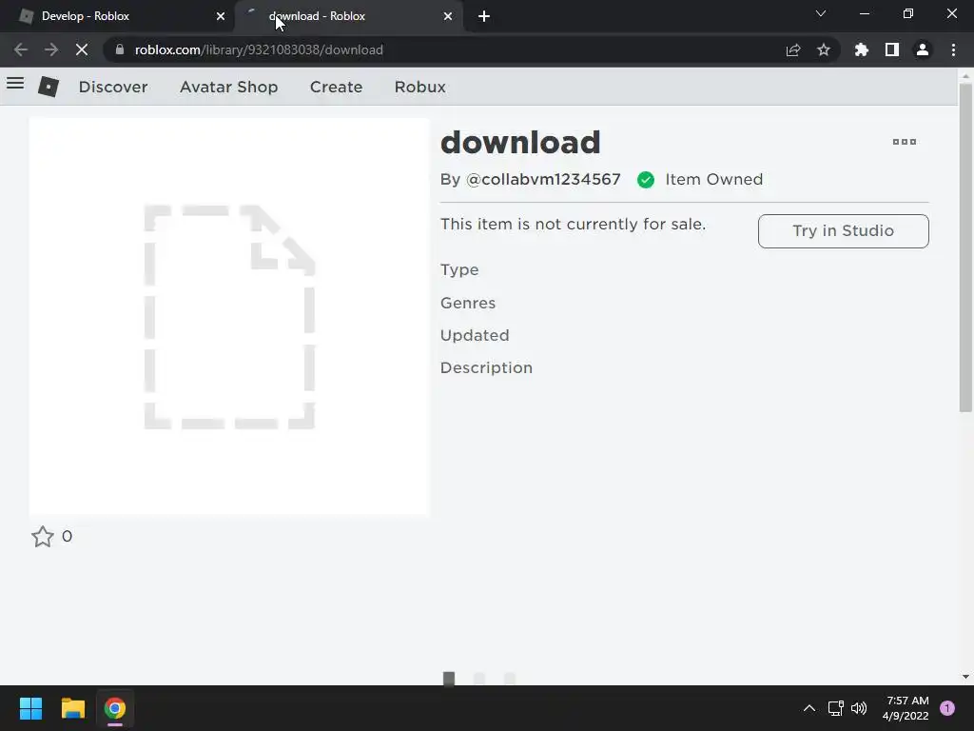
Task: Open the Create page
Action: point(336,87)
